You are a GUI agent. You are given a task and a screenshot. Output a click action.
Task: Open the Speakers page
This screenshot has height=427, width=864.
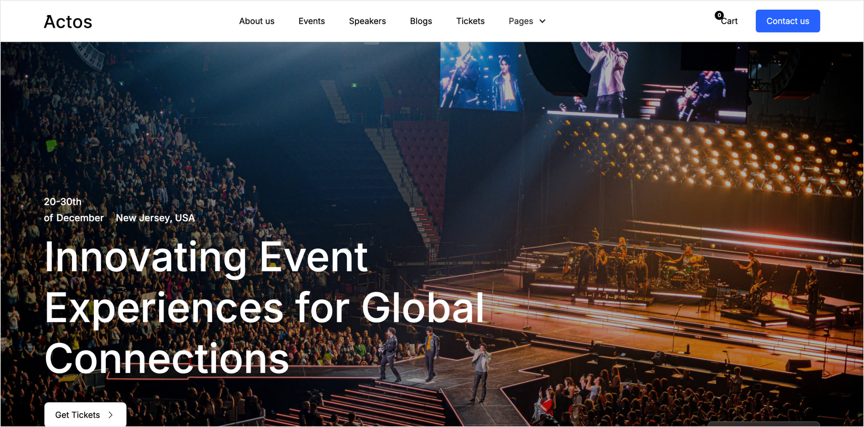pyautogui.click(x=367, y=21)
